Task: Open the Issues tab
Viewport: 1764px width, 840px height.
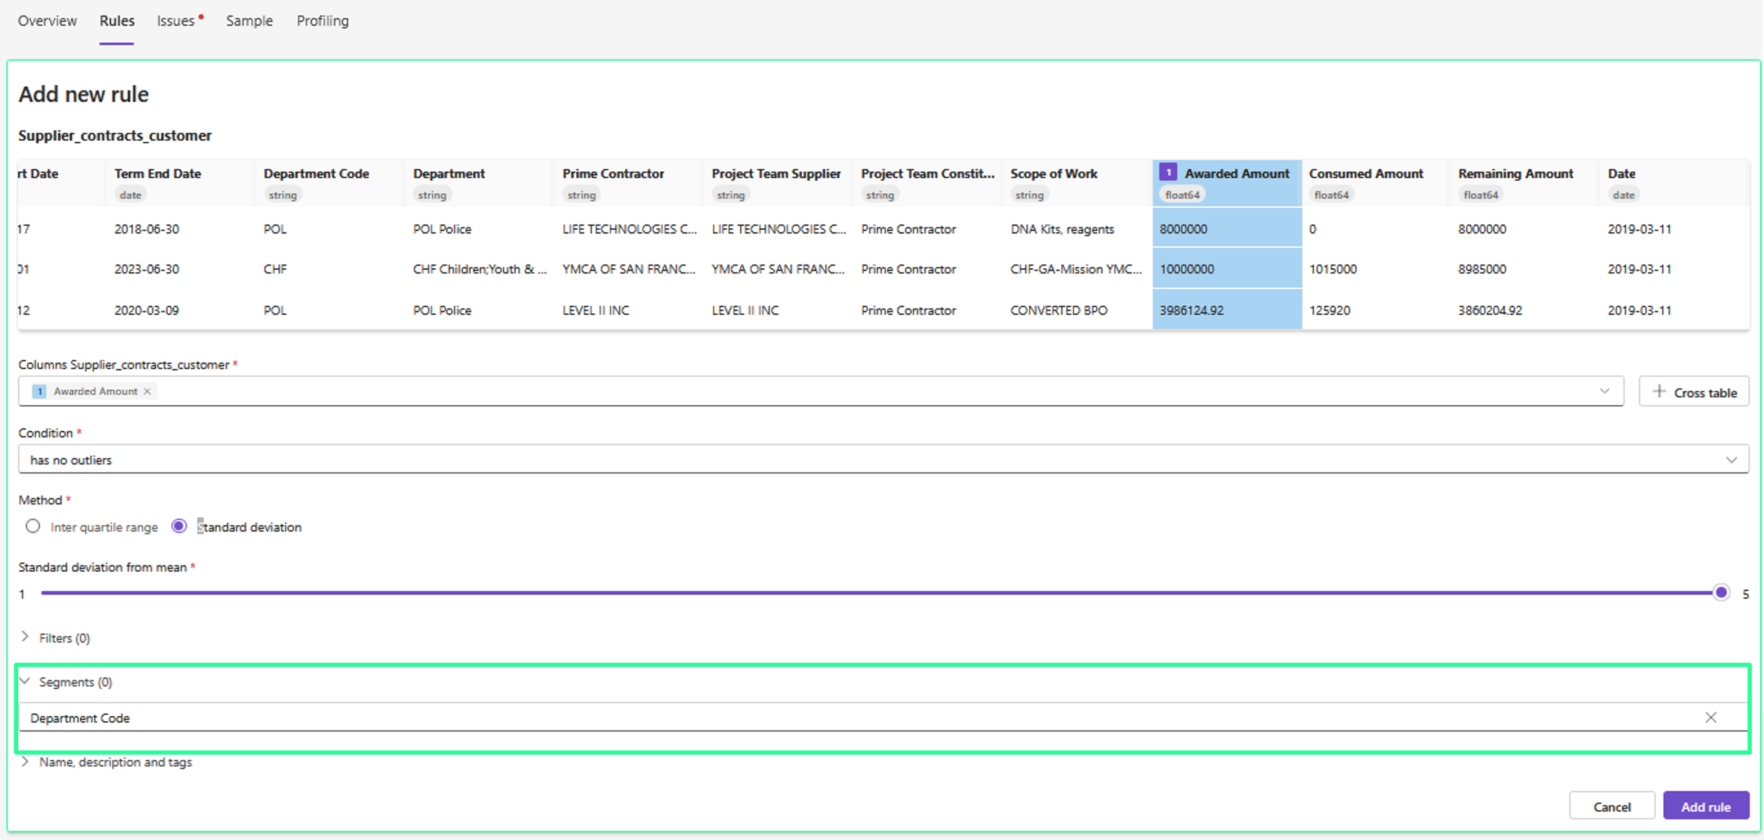Action: 176,21
